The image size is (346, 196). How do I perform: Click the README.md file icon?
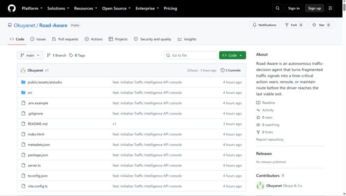23,124
